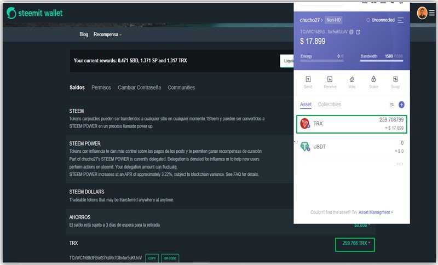Copy the wallet address via copy icon
Image resolution: width=438 pixels, height=265 pixels.
click(x=351, y=32)
